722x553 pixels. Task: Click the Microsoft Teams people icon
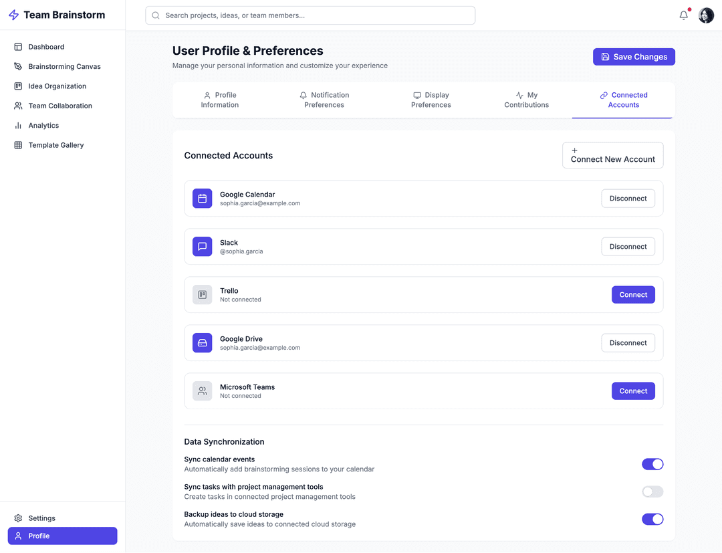tap(203, 391)
